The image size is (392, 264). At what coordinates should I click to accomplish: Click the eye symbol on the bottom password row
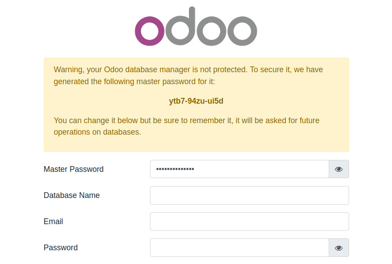[338, 248]
